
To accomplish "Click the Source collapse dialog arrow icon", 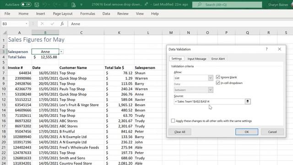I will pyautogui.click(x=248, y=101).
